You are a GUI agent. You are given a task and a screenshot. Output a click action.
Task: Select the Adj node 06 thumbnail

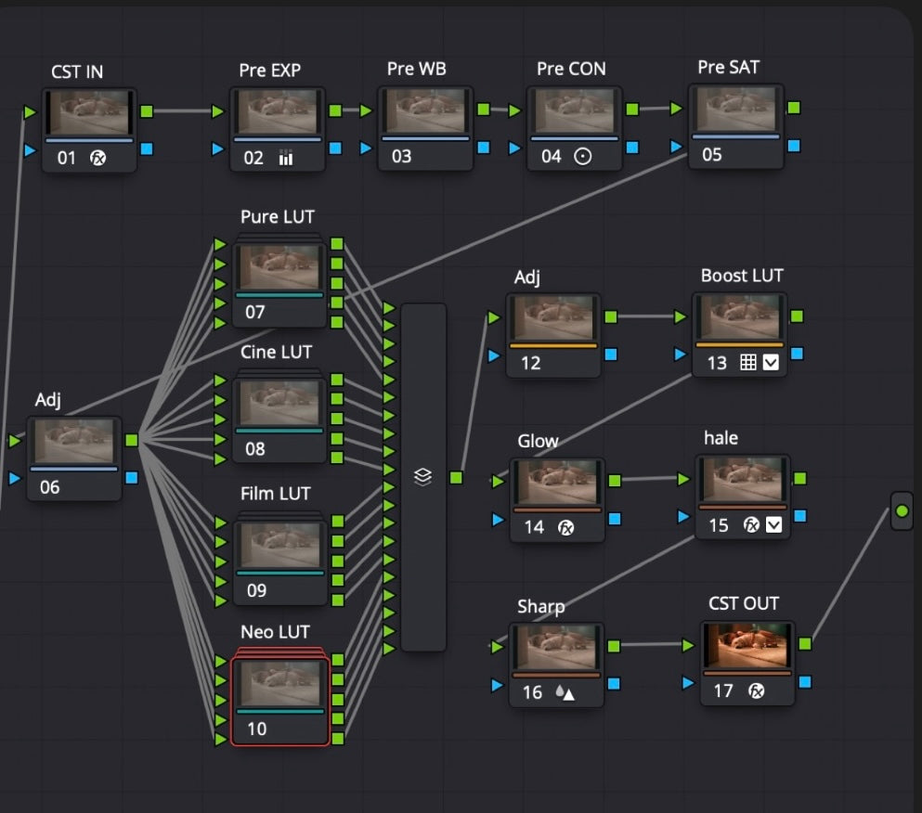(x=74, y=442)
